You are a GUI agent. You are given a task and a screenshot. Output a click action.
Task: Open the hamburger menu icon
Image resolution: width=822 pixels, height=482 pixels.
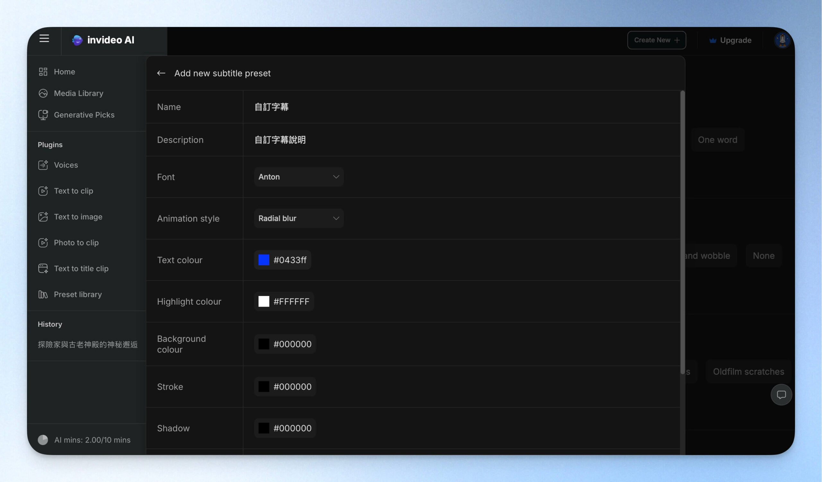[44, 38]
